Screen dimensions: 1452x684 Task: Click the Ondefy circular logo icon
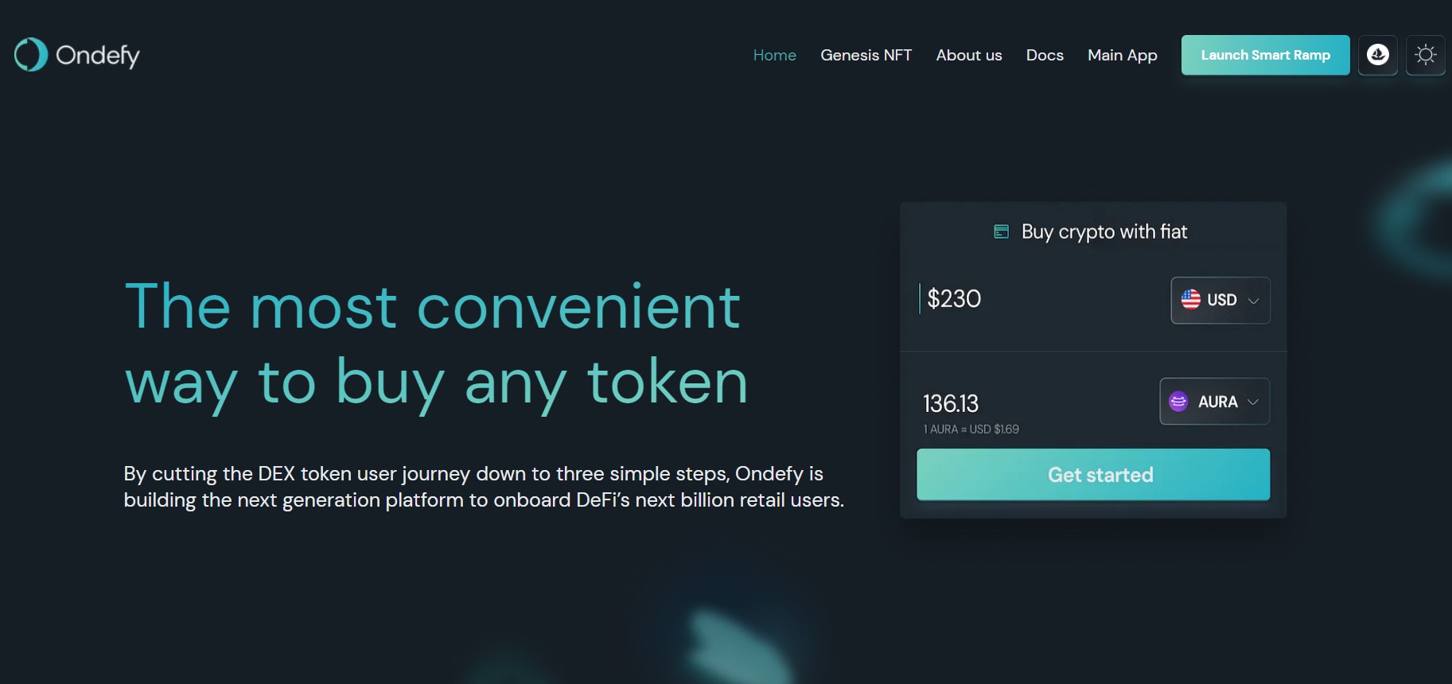tap(31, 55)
